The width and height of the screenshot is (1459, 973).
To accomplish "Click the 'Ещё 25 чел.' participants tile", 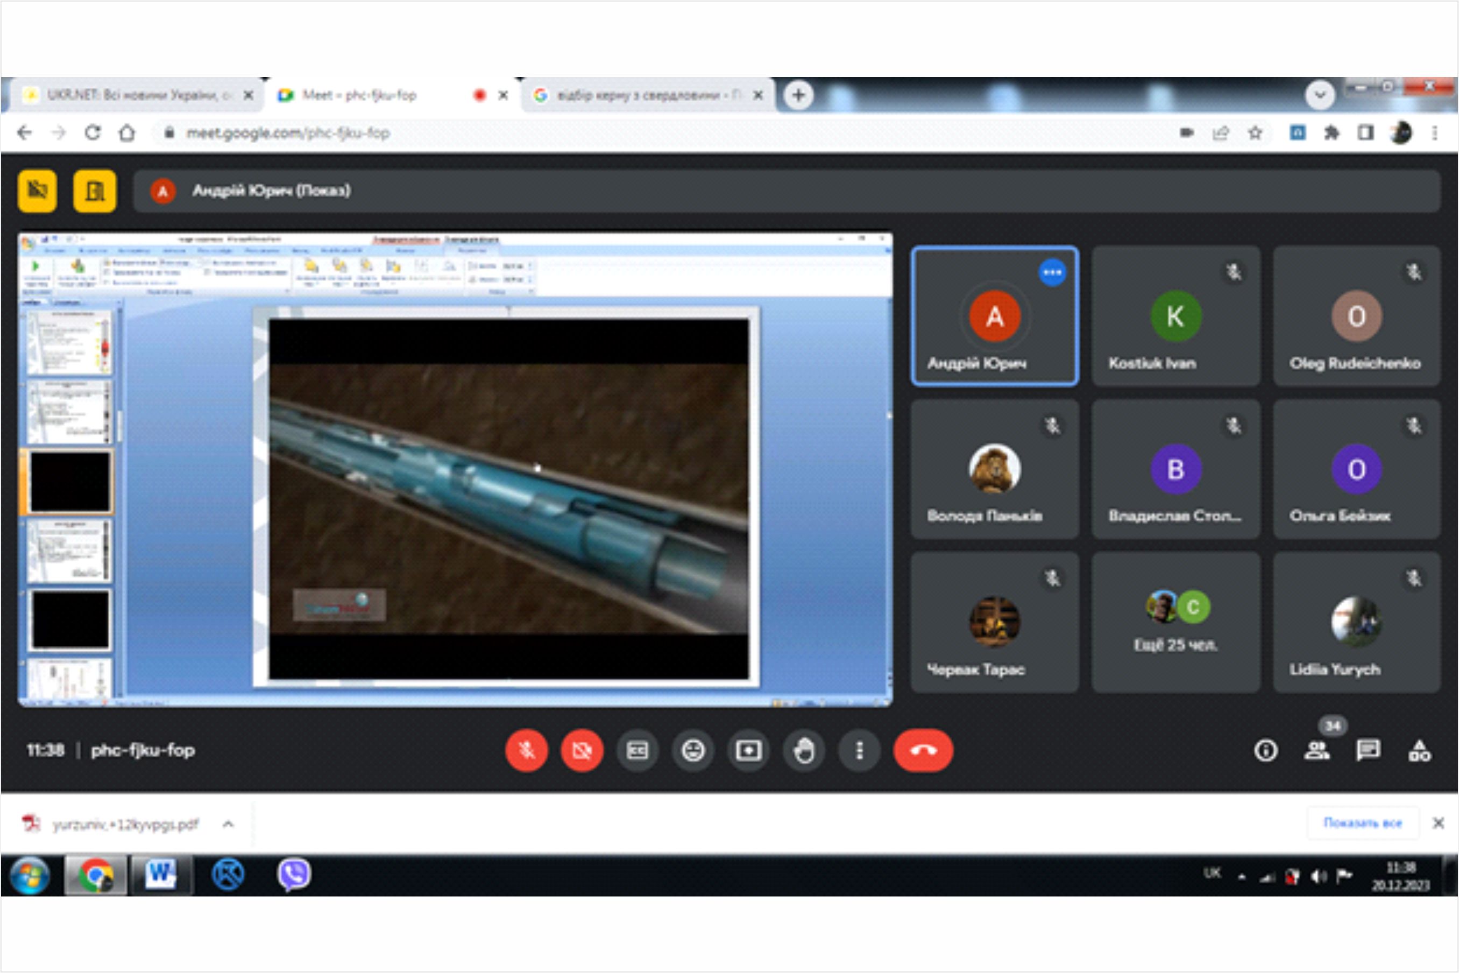I will click(x=1175, y=623).
